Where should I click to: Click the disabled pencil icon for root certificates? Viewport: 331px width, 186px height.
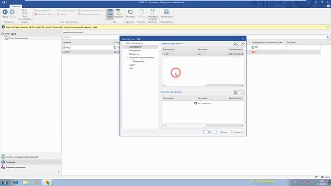pyautogui.click(x=238, y=92)
